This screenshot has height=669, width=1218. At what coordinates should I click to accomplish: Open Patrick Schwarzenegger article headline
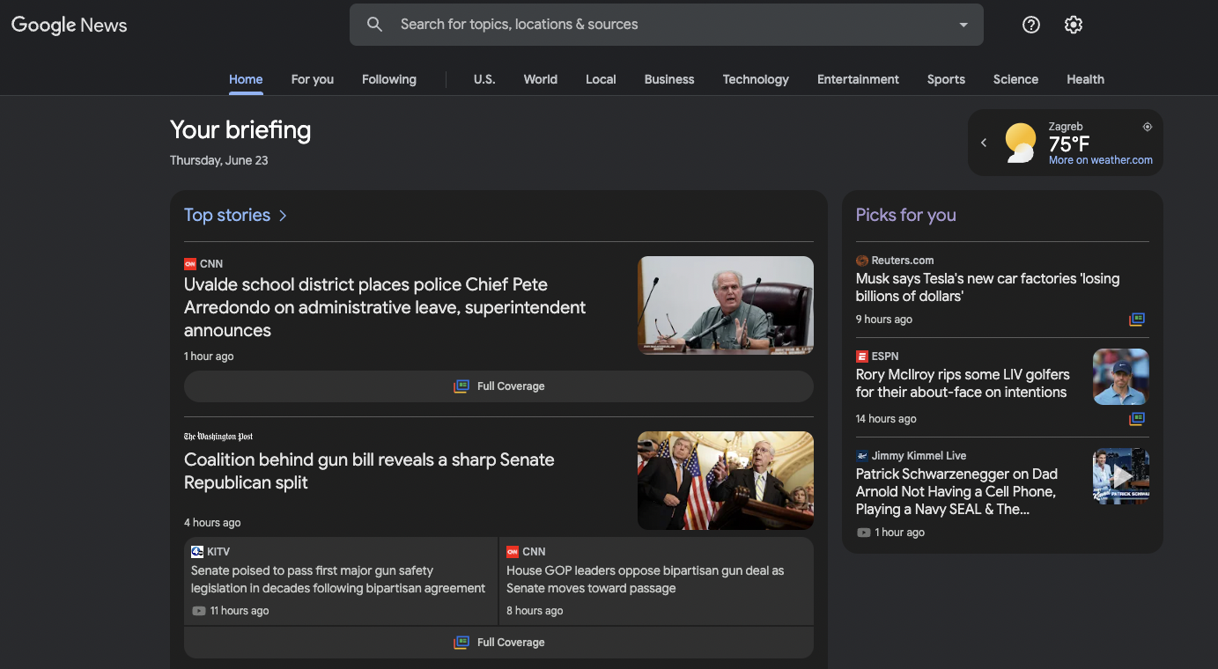pyautogui.click(x=956, y=491)
